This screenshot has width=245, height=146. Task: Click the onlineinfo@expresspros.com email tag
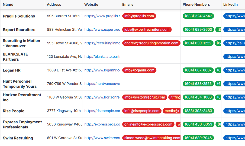148,124
